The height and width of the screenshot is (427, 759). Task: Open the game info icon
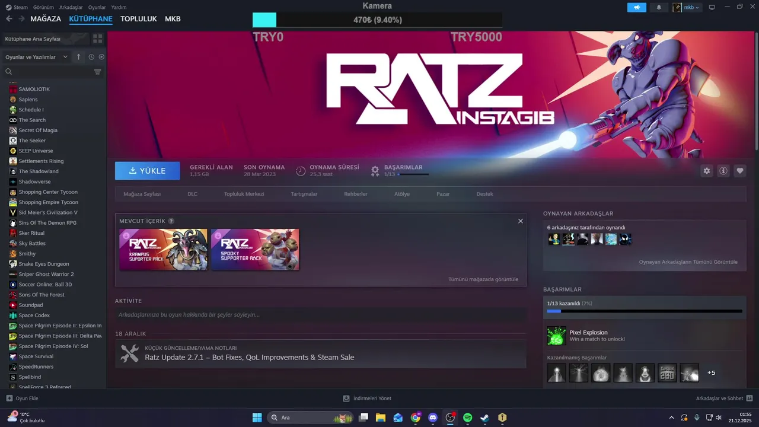723,171
